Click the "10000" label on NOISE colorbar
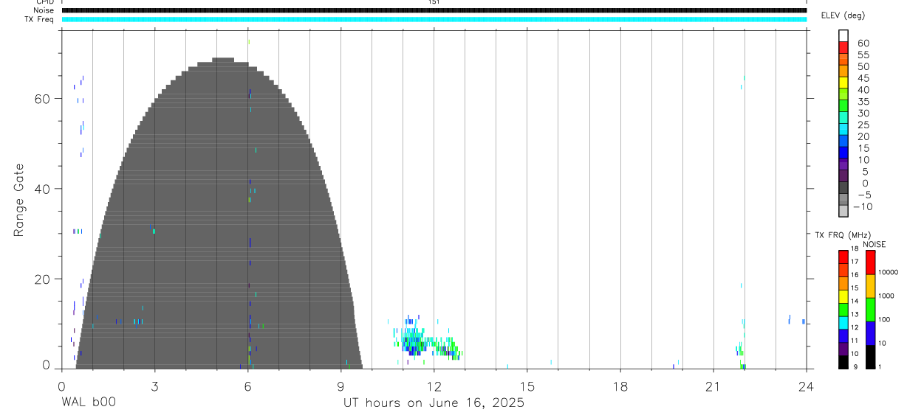907x418 pixels. (889, 272)
